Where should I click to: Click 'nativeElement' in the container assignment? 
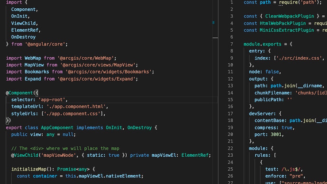click(123, 176)
